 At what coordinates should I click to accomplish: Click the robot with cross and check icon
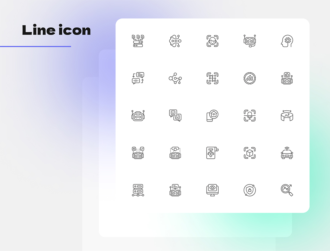pyautogui.click(x=138, y=153)
